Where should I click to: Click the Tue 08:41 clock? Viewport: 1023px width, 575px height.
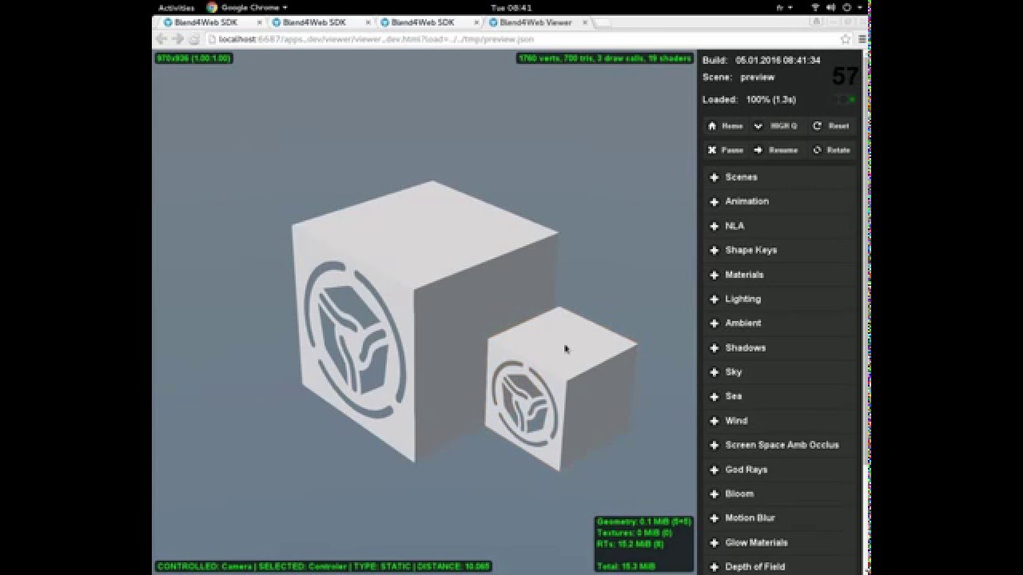pos(511,7)
